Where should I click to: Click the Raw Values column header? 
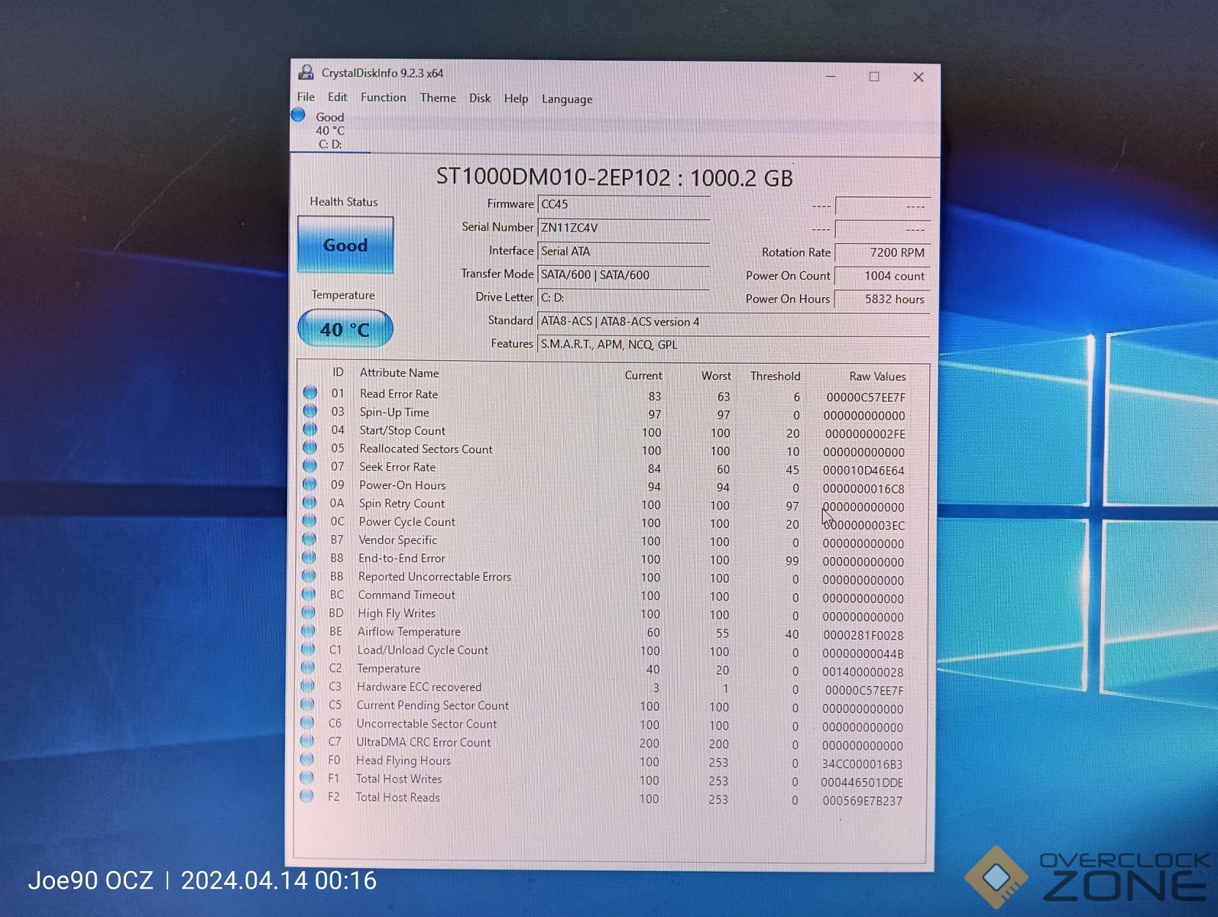877,377
